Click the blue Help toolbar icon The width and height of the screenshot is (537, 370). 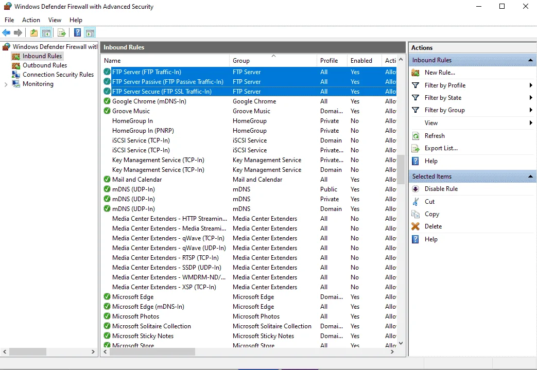click(78, 32)
